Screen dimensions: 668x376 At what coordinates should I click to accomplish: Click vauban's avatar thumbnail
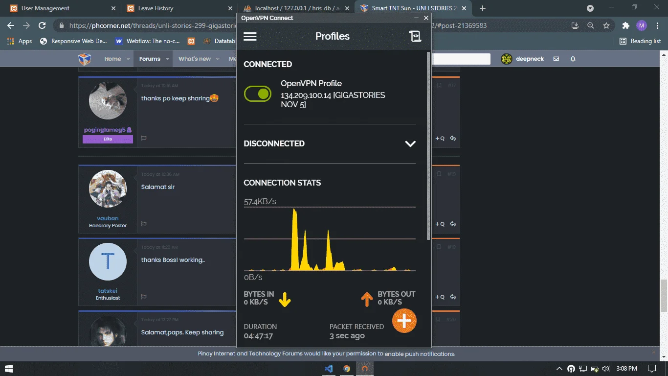tap(108, 189)
